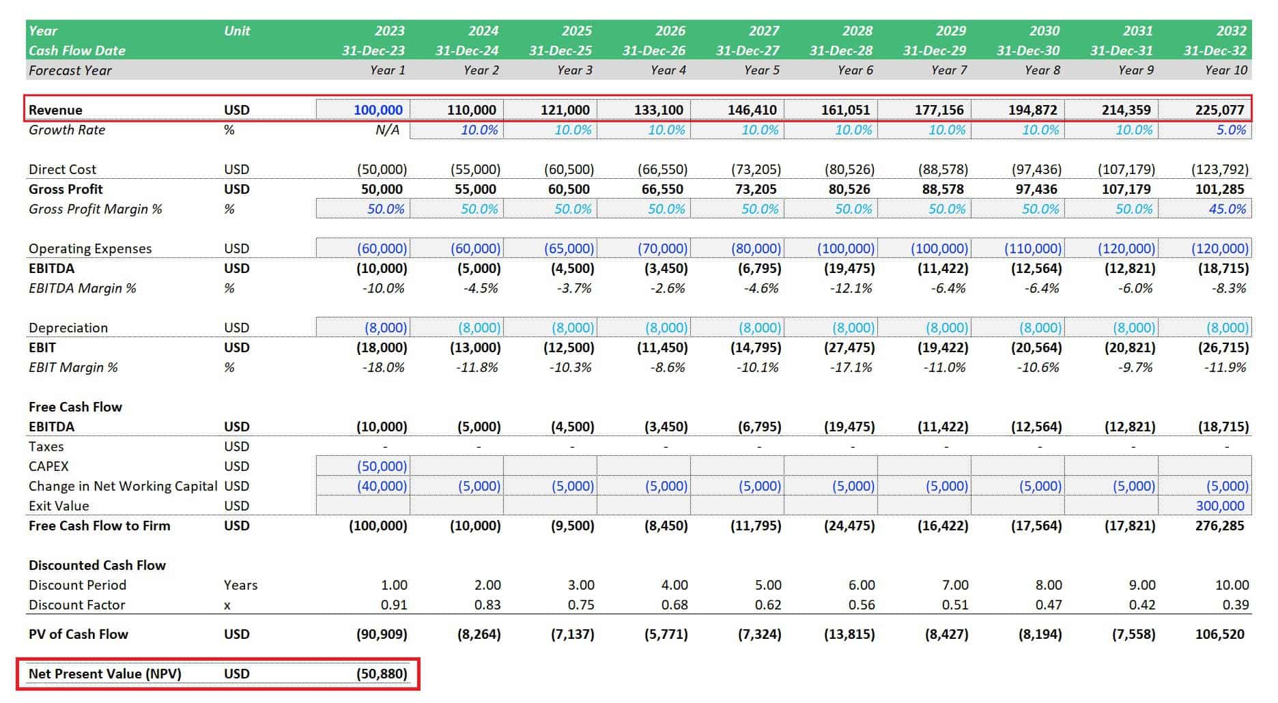Image resolution: width=1278 pixels, height=703 pixels.
Task: Select Free Cash Flow to Firm label
Action: tap(100, 526)
